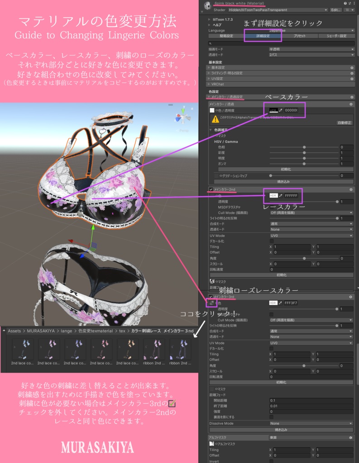
Task: Pick lace color with メインカラー2nd eyedropper
Action: click(x=281, y=195)
